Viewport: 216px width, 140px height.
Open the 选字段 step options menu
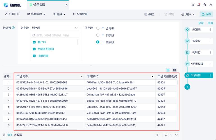pos(210,41)
